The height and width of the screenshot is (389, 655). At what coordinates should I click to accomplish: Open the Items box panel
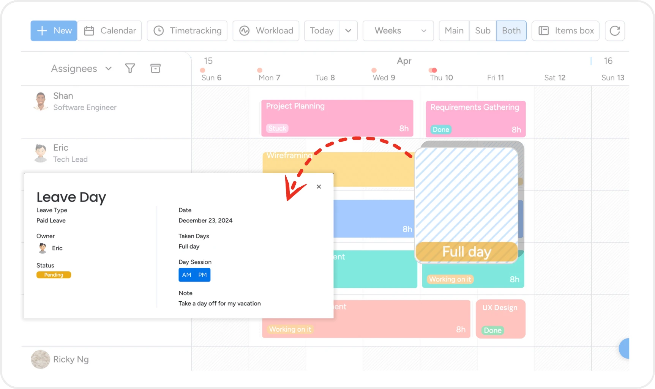pyautogui.click(x=565, y=31)
